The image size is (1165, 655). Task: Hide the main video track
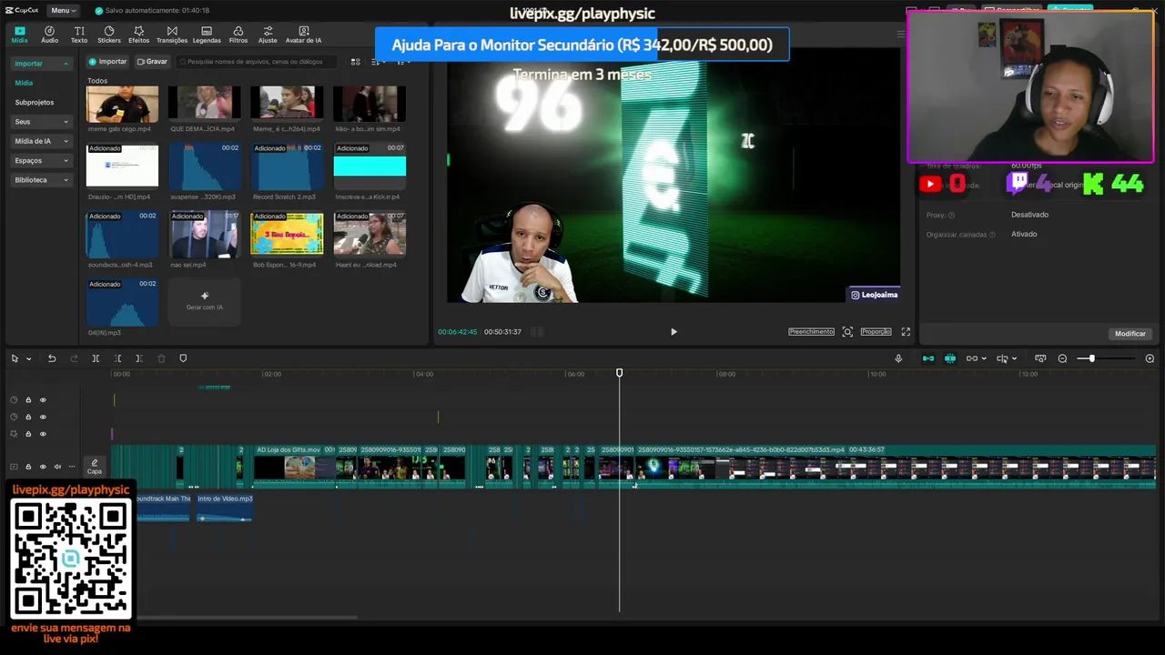[x=43, y=467]
